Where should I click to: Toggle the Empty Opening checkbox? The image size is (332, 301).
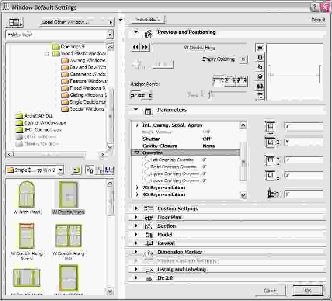click(x=243, y=59)
